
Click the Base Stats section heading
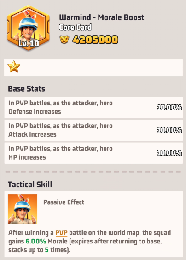point(27,88)
